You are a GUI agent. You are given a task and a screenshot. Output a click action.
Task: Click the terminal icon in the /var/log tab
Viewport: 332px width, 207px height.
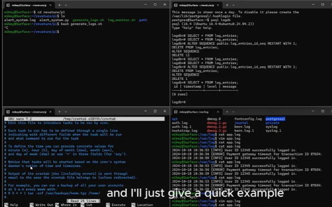click(x=175, y=112)
